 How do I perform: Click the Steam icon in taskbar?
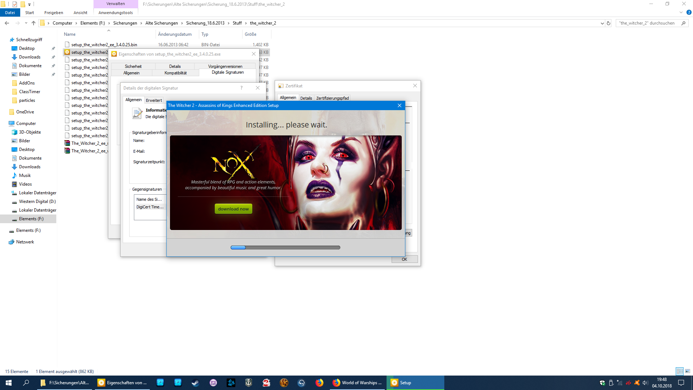195,383
